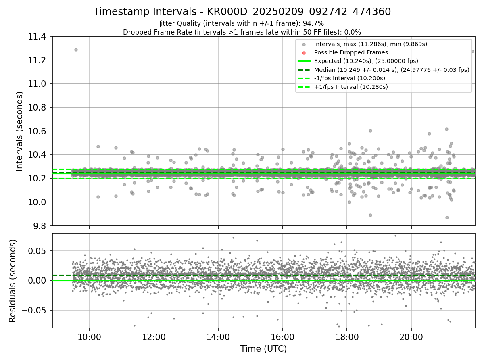Click the 10.4 tick label on intervals axis
The height and width of the screenshot is (363, 484).
38,155
